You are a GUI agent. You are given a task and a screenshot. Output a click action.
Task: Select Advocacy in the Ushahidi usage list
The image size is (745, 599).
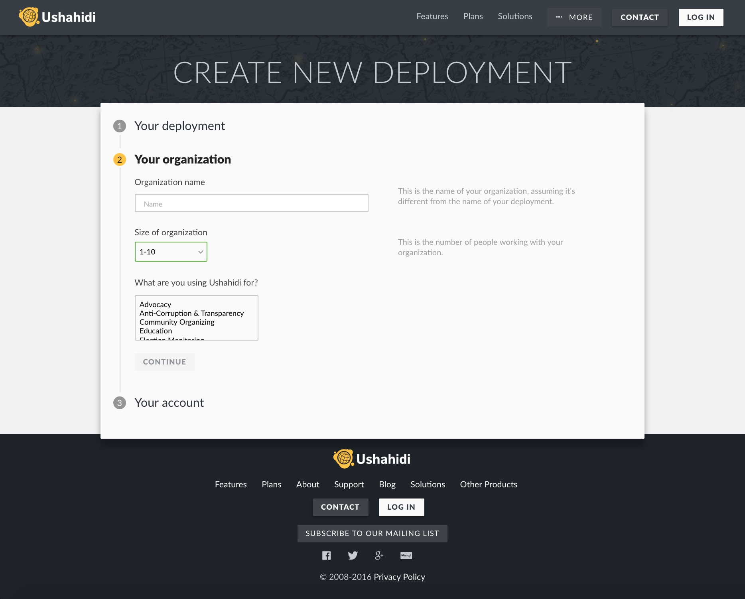[x=155, y=304]
